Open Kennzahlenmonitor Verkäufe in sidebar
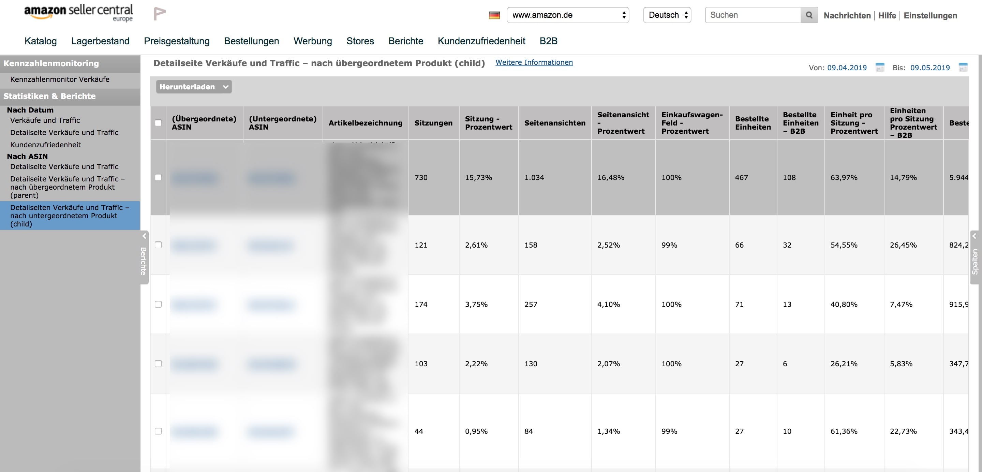The image size is (982, 472). [x=60, y=79]
